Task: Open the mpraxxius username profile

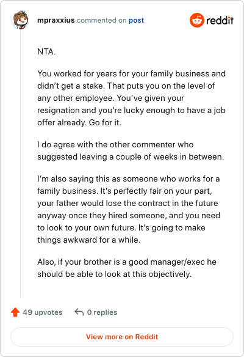Action: tap(56, 20)
